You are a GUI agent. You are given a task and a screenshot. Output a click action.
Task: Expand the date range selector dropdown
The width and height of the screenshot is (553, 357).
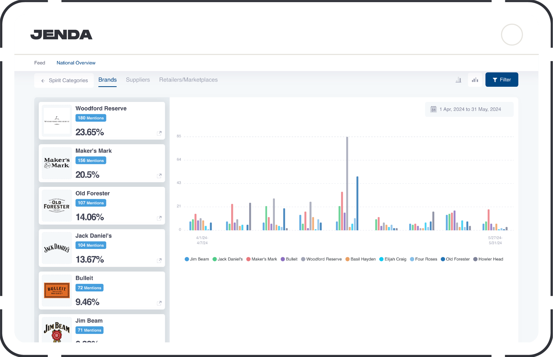point(468,109)
